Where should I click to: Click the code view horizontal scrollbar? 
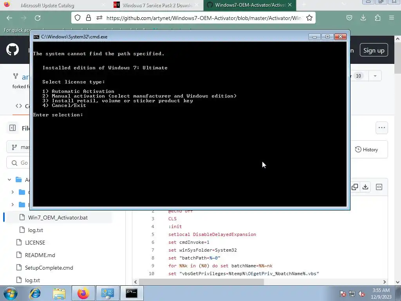pyautogui.click(x=201, y=282)
